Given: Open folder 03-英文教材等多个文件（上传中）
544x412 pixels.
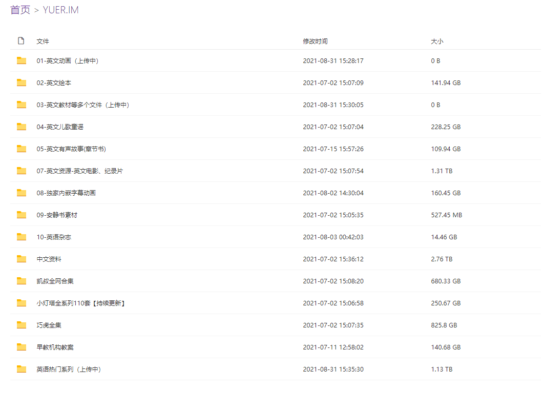Looking at the screenshot, I should click(x=83, y=105).
